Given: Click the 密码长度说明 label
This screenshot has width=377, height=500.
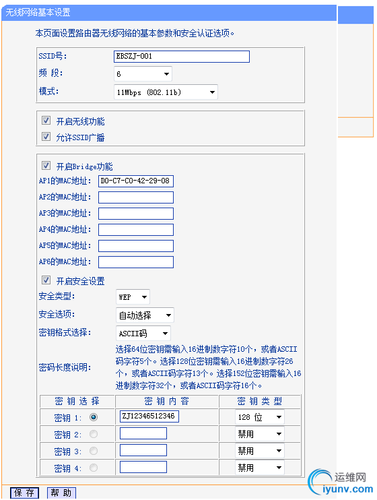Looking at the screenshot, I should tap(65, 367).
